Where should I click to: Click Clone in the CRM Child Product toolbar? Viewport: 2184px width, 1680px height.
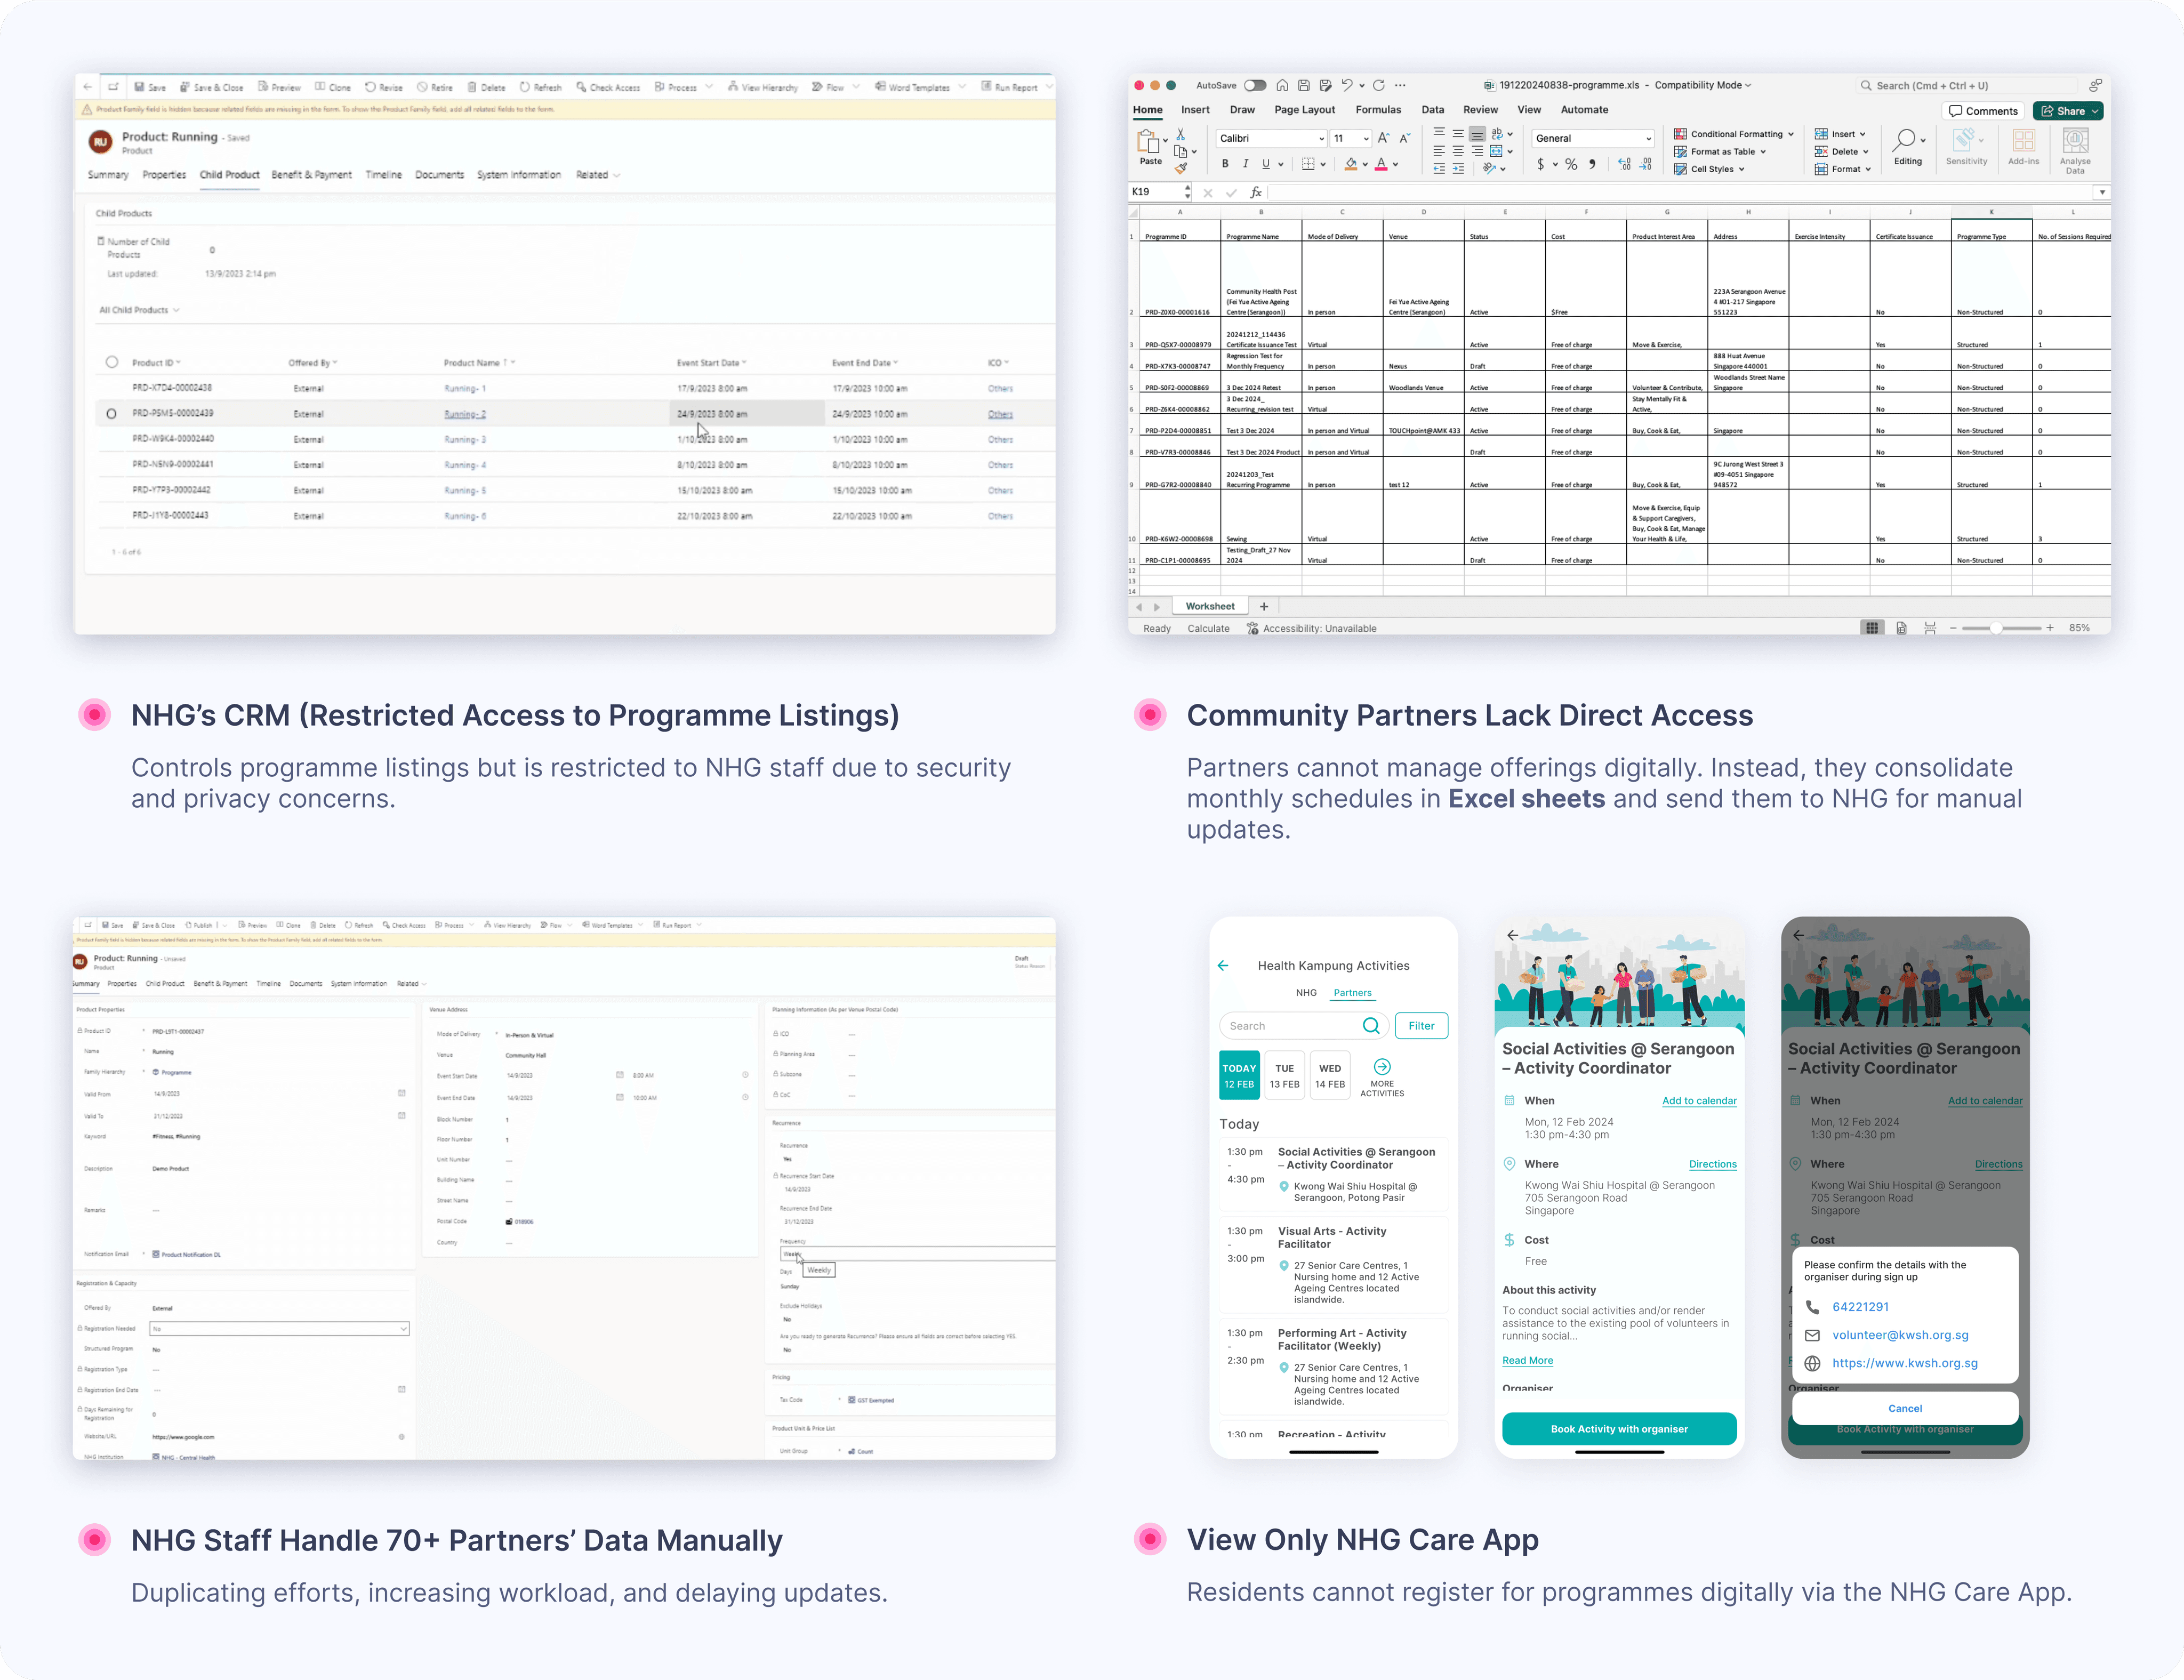point(333,87)
